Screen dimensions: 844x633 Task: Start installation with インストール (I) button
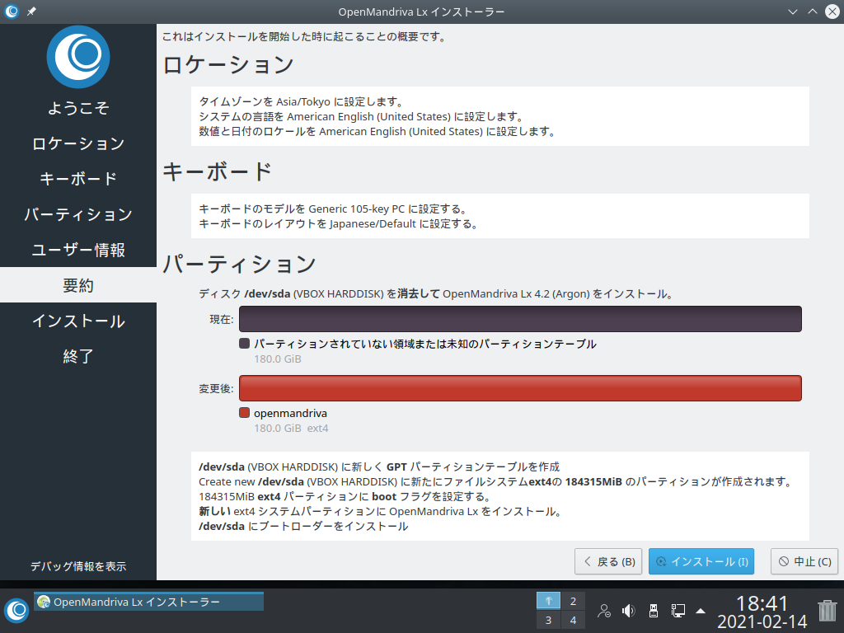[701, 561]
